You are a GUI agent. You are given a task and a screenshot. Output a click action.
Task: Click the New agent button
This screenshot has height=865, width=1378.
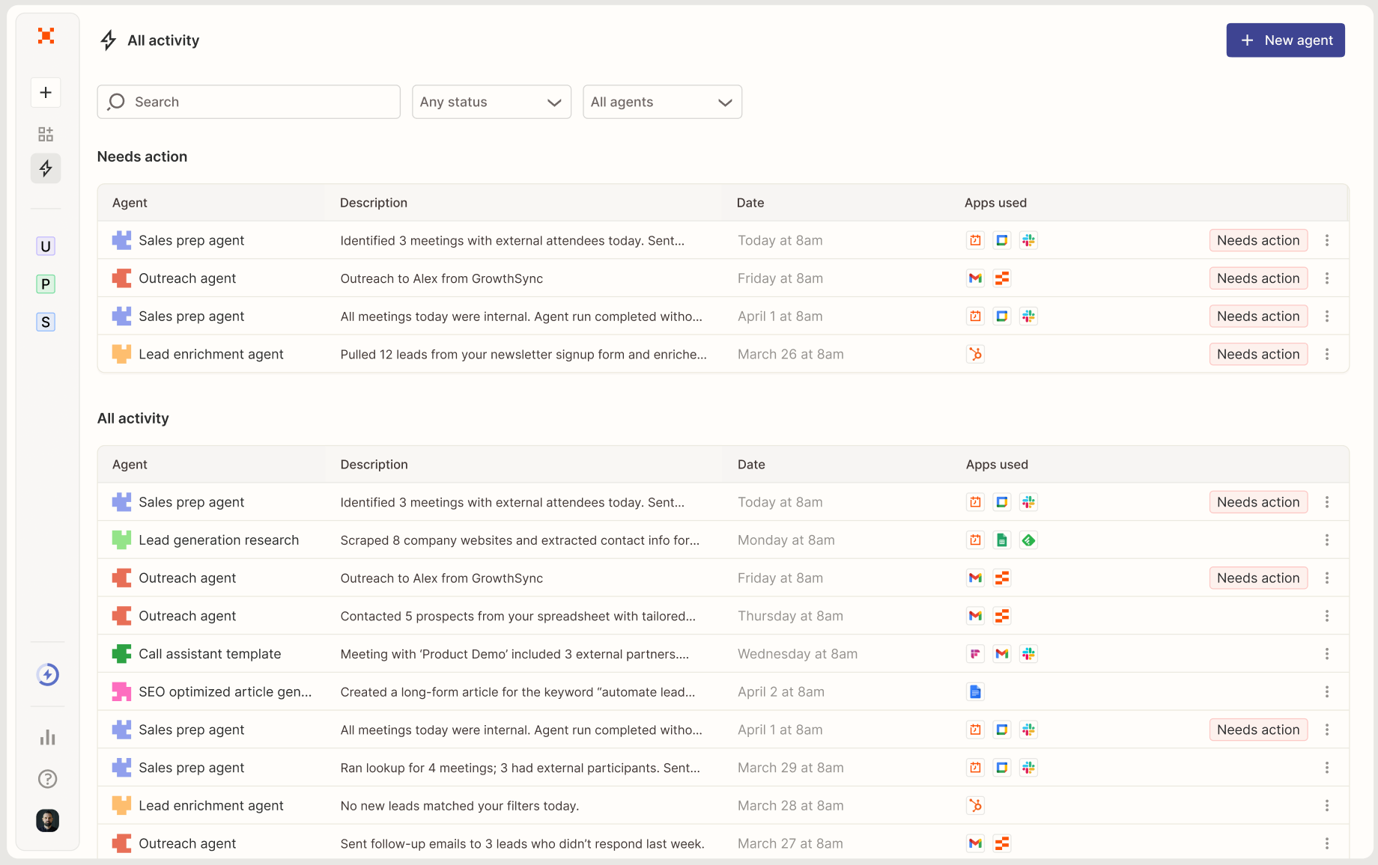(x=1285, y=40)
